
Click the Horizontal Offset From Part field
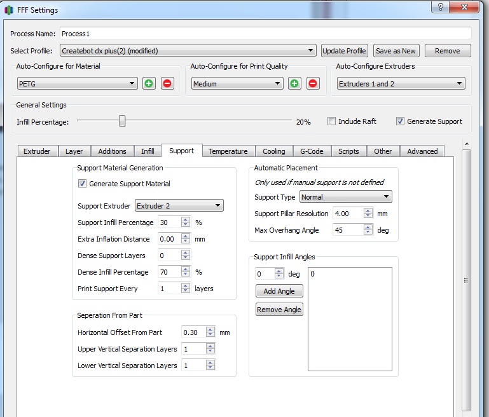pyautogui.click(x=194, y=332)
